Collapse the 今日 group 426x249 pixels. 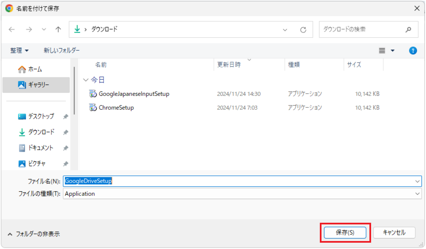[x=86, y=80]
